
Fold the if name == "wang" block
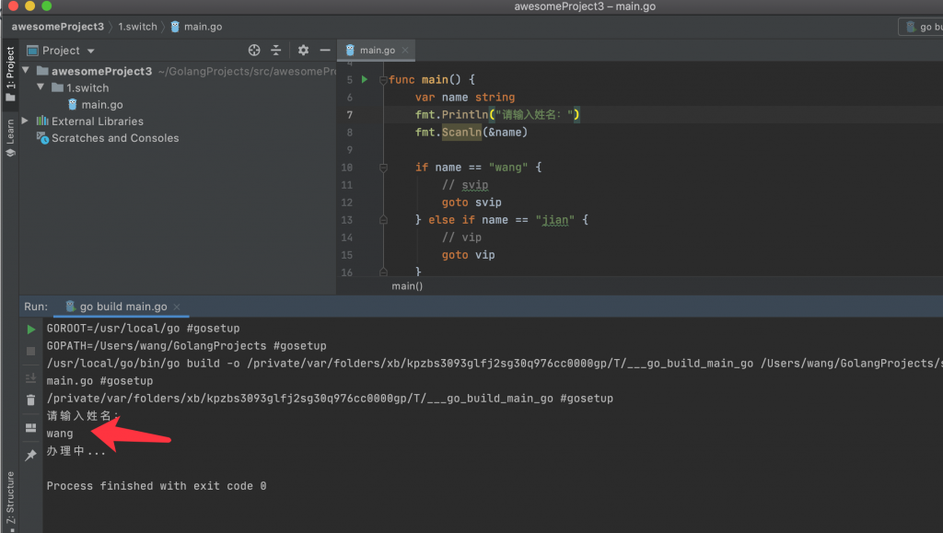383,168
